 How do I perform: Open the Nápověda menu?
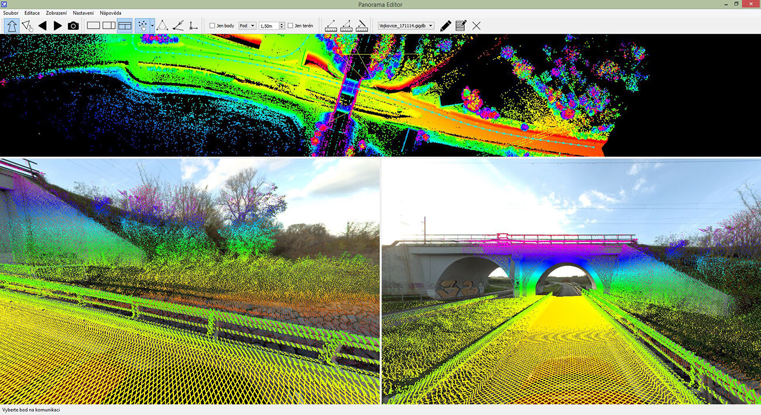tap(111, 13)
